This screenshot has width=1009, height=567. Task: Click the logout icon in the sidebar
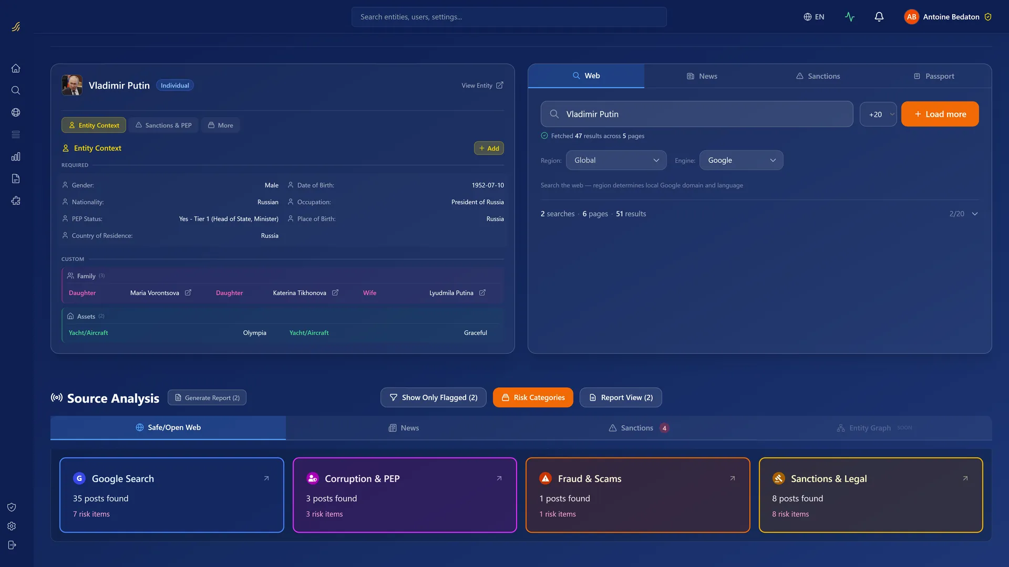[12, 545]
